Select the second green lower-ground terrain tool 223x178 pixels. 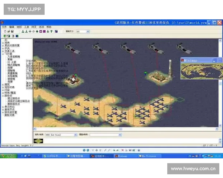coord(26,32)
